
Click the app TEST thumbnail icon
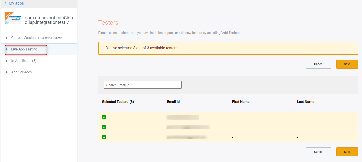[13, 19]
